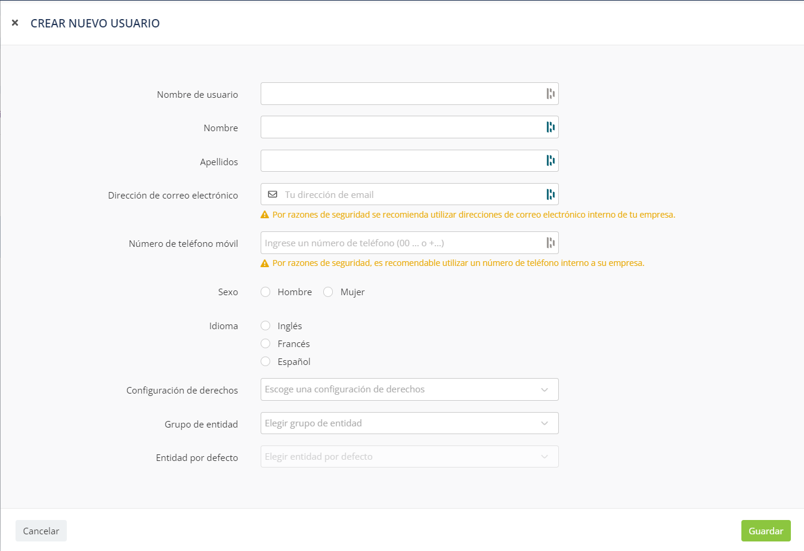
Task: Select the Hombre radio button
Action: (x=265, y=292)
